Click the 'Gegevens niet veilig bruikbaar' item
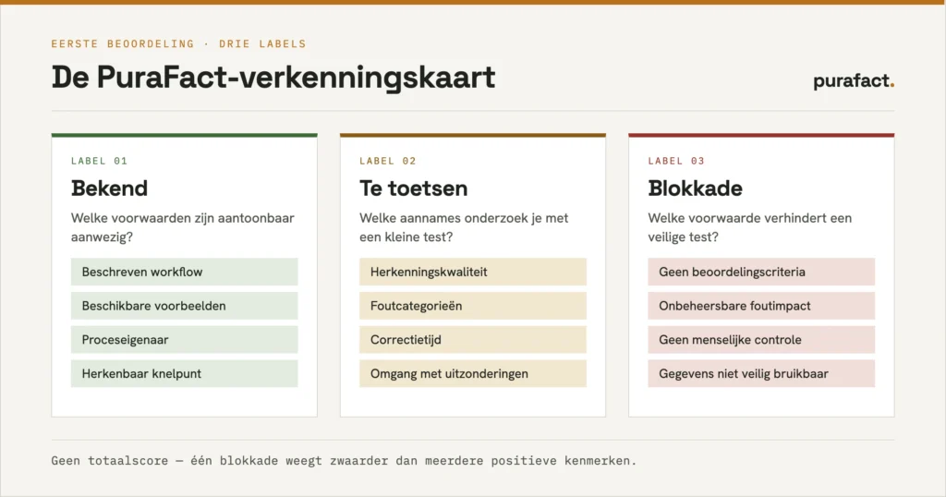The height and width of the screenshot is (497, 946). 761,373
